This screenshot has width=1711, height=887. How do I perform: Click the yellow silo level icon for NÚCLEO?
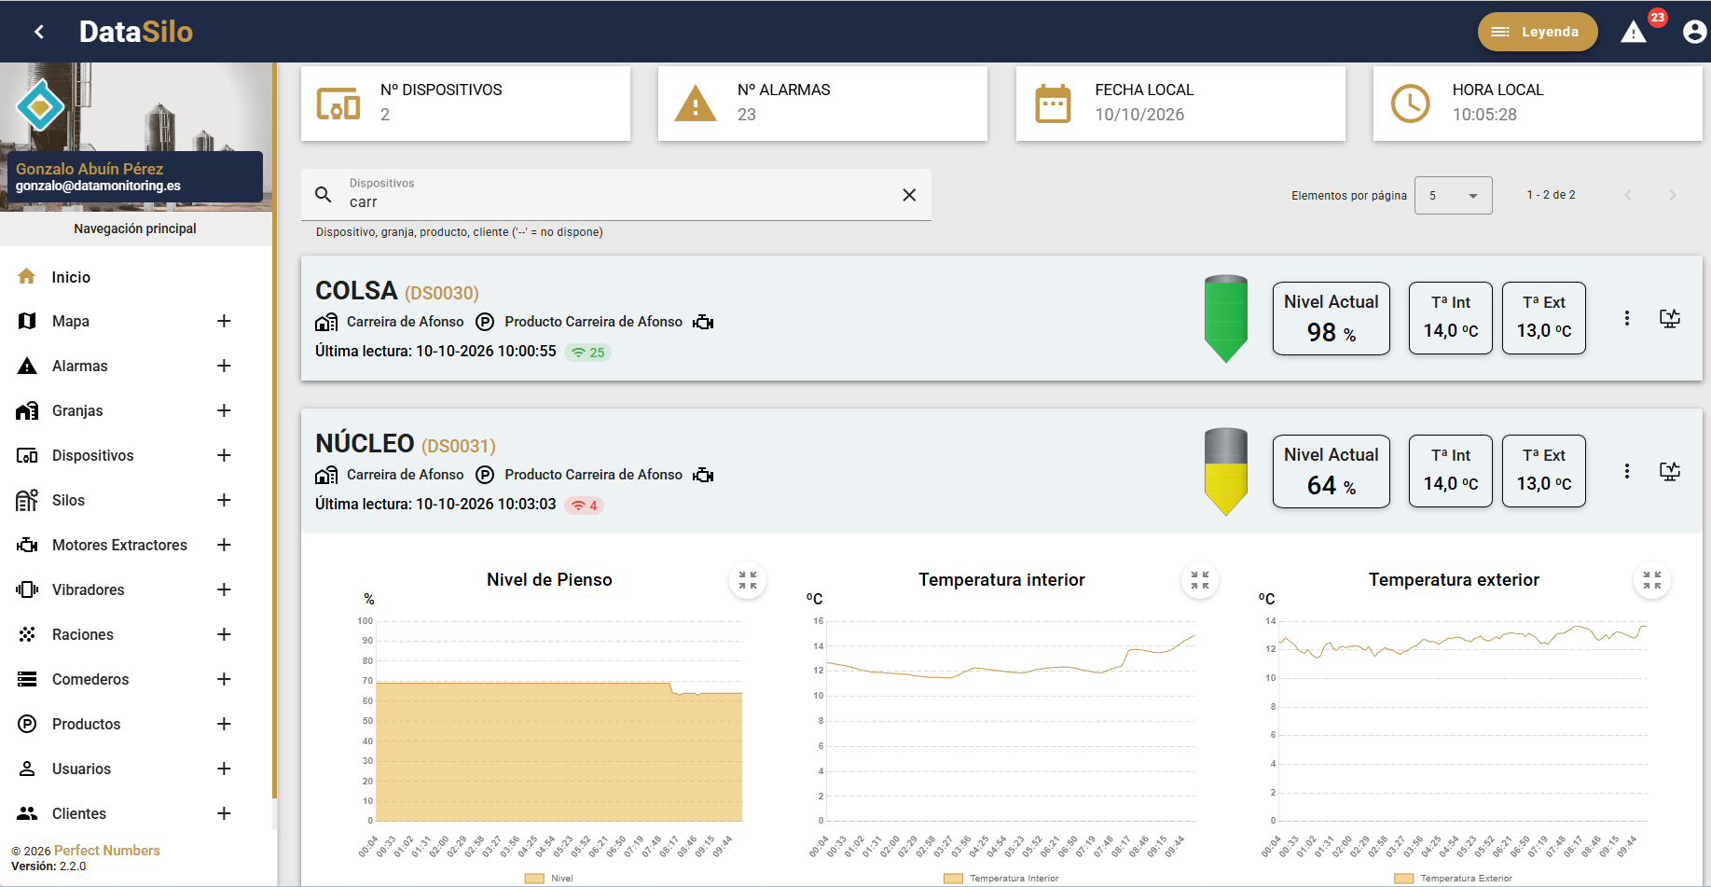coord(1226,471)
